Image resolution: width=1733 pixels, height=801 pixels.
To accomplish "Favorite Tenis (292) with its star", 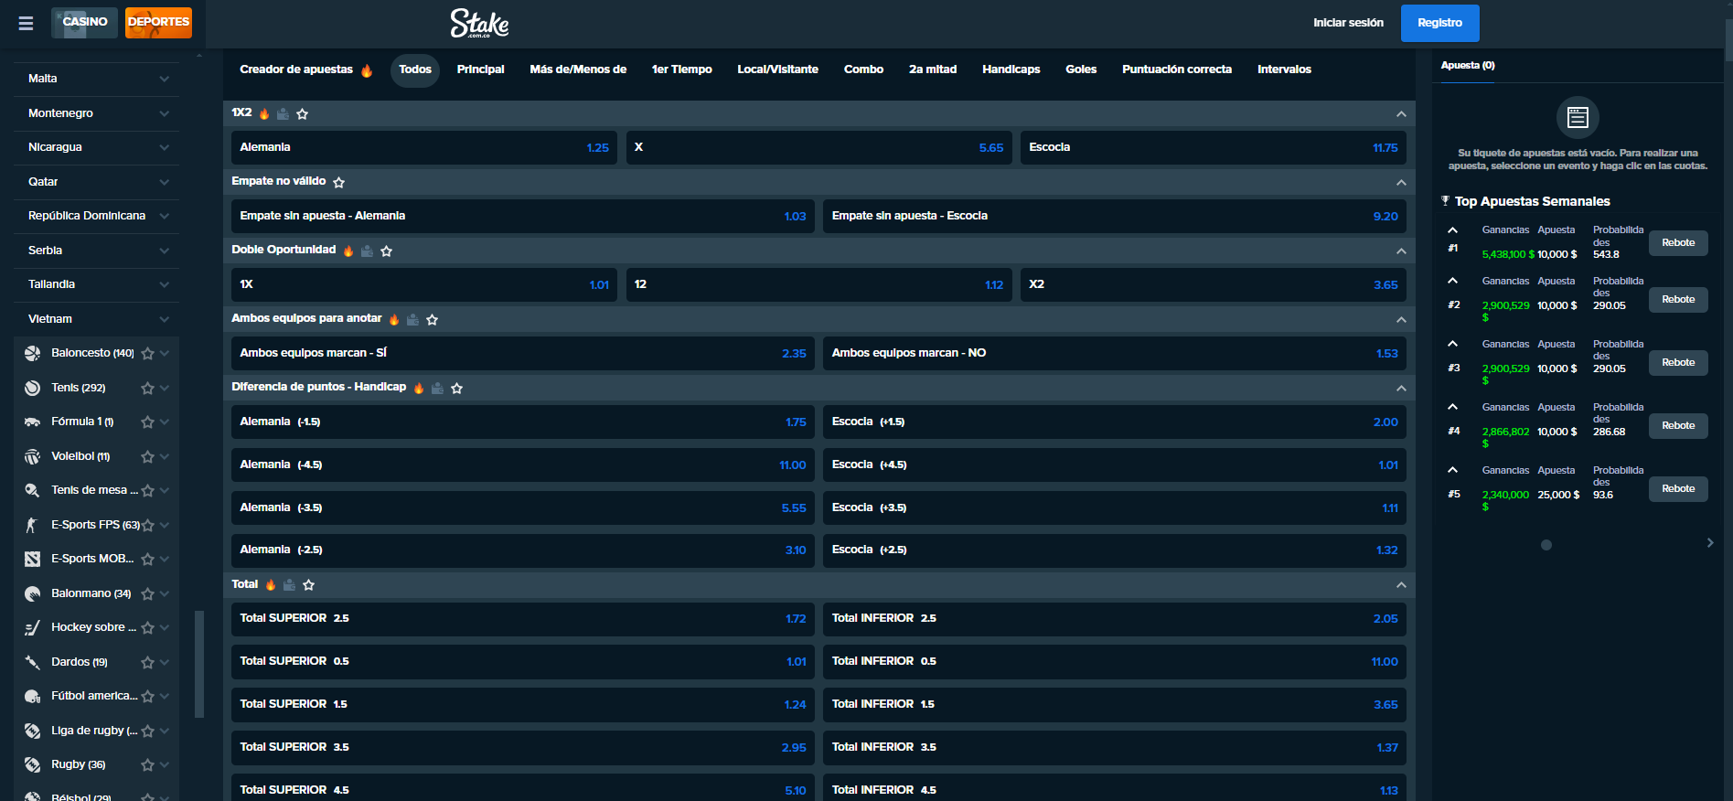I will pyautogui.click(x=147, y=388).
